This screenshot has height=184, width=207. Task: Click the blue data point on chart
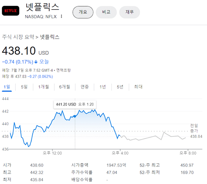click(x=75, y=117)
